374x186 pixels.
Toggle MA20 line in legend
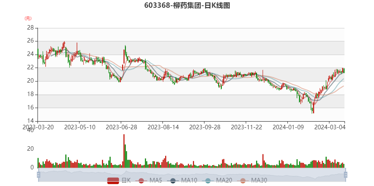click(217, 181)
